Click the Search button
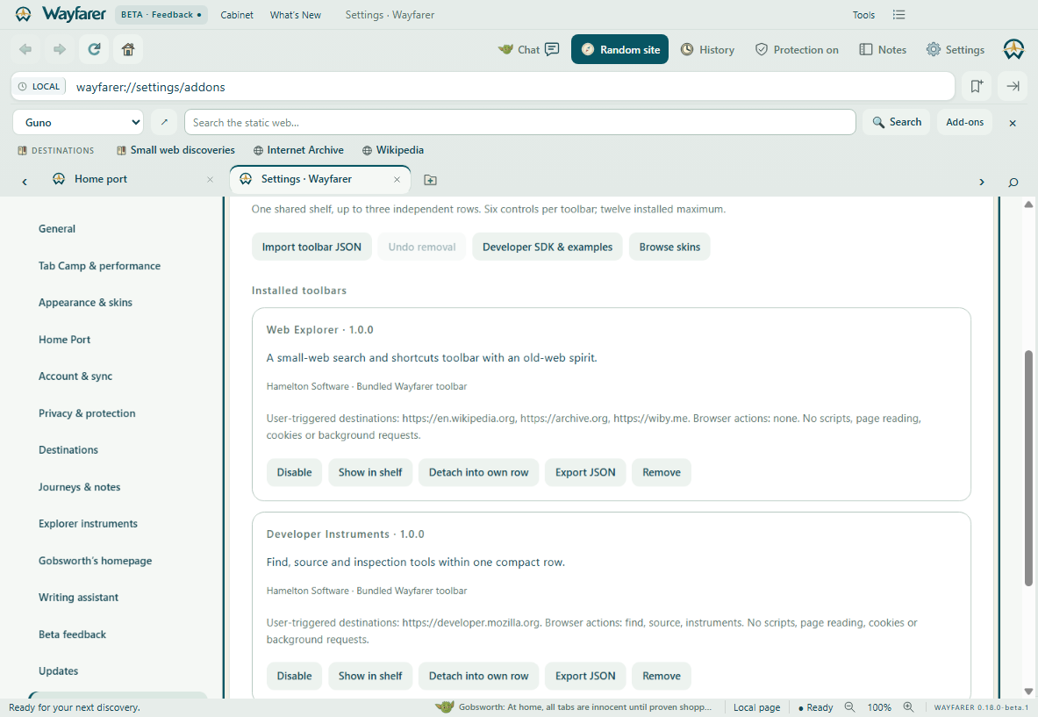1038x717 pixels. coord(897,123)
